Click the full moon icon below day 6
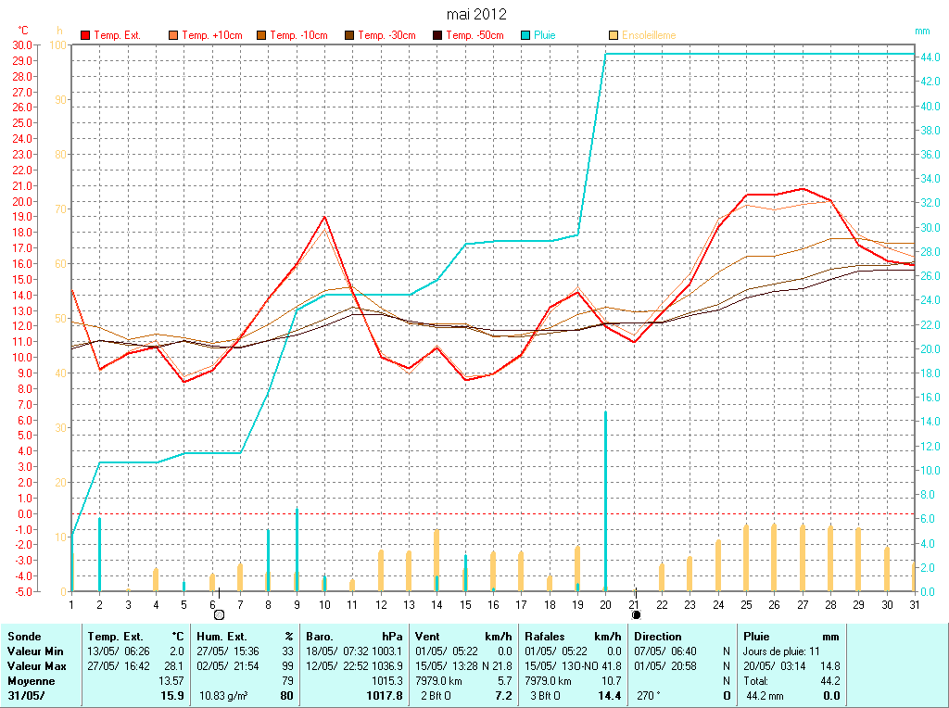Image resolution: width=949 pixels, height=708 pixels. 219,614
